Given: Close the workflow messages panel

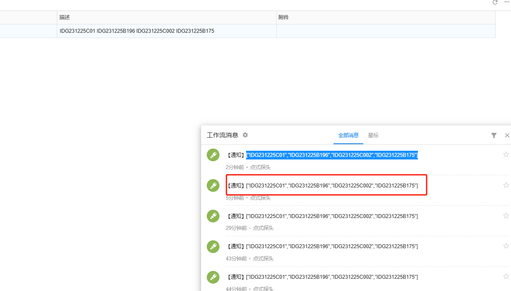Looking at the screenshot, I should click(x=507, y=135).
